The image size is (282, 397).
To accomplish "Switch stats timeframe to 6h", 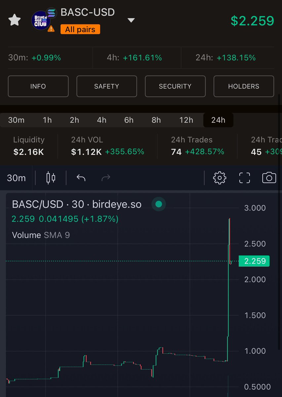I will point(129,120).
